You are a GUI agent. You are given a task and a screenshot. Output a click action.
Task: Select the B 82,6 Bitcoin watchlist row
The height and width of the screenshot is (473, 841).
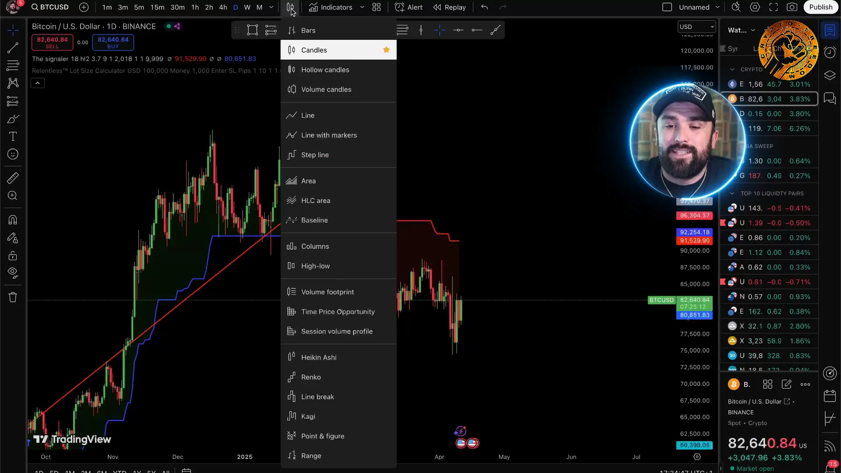tap(769, 99)
